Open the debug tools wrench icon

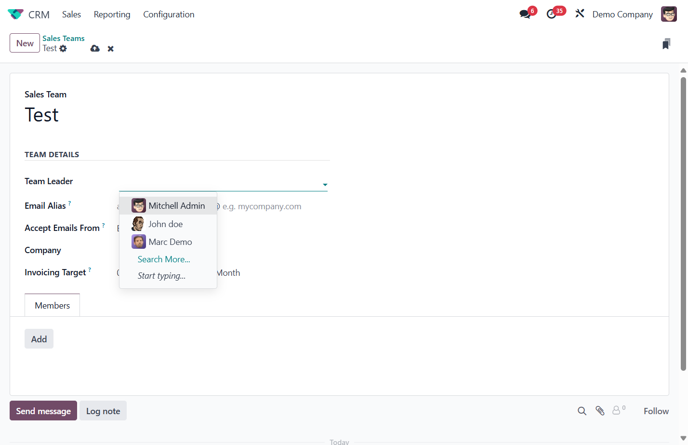coord(580,14)
